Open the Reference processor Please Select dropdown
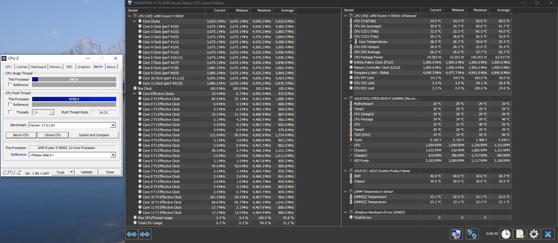Image resolution: width=558 pixels, height=243 pixels. [113, 155]
